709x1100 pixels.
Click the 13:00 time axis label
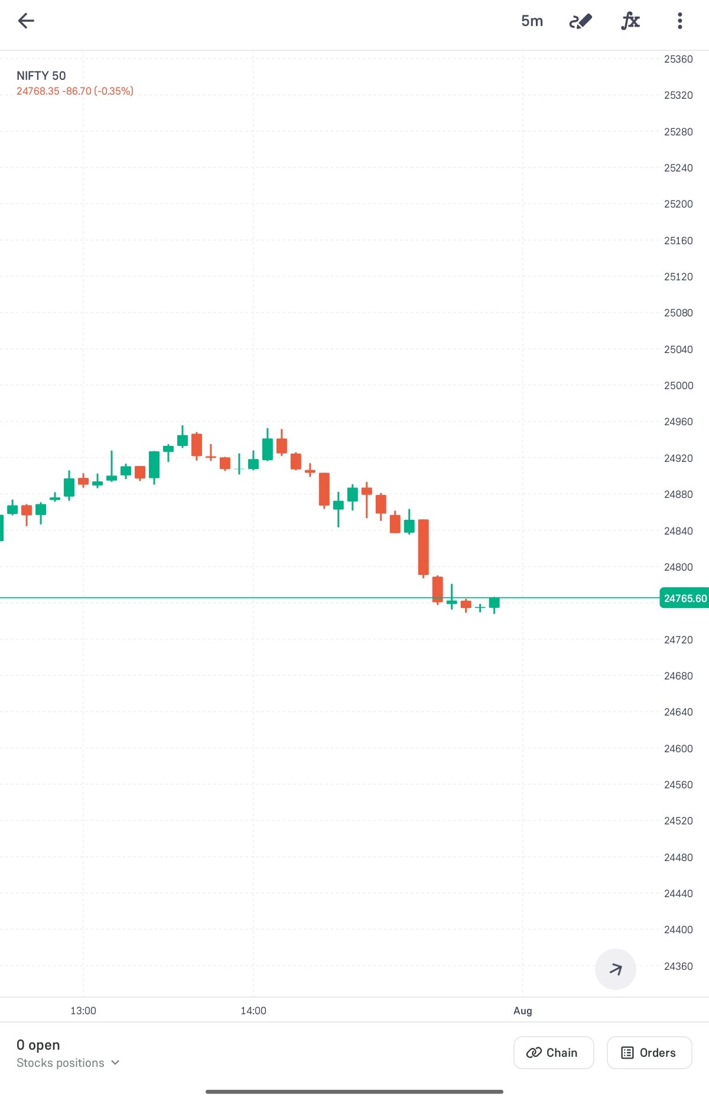click(x=83, y=1011)
